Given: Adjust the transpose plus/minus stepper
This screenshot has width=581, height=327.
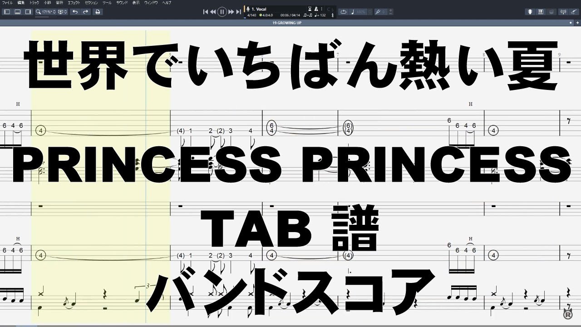Looking at the screenshot, I should pyautogui.click(x=391, y=12).
